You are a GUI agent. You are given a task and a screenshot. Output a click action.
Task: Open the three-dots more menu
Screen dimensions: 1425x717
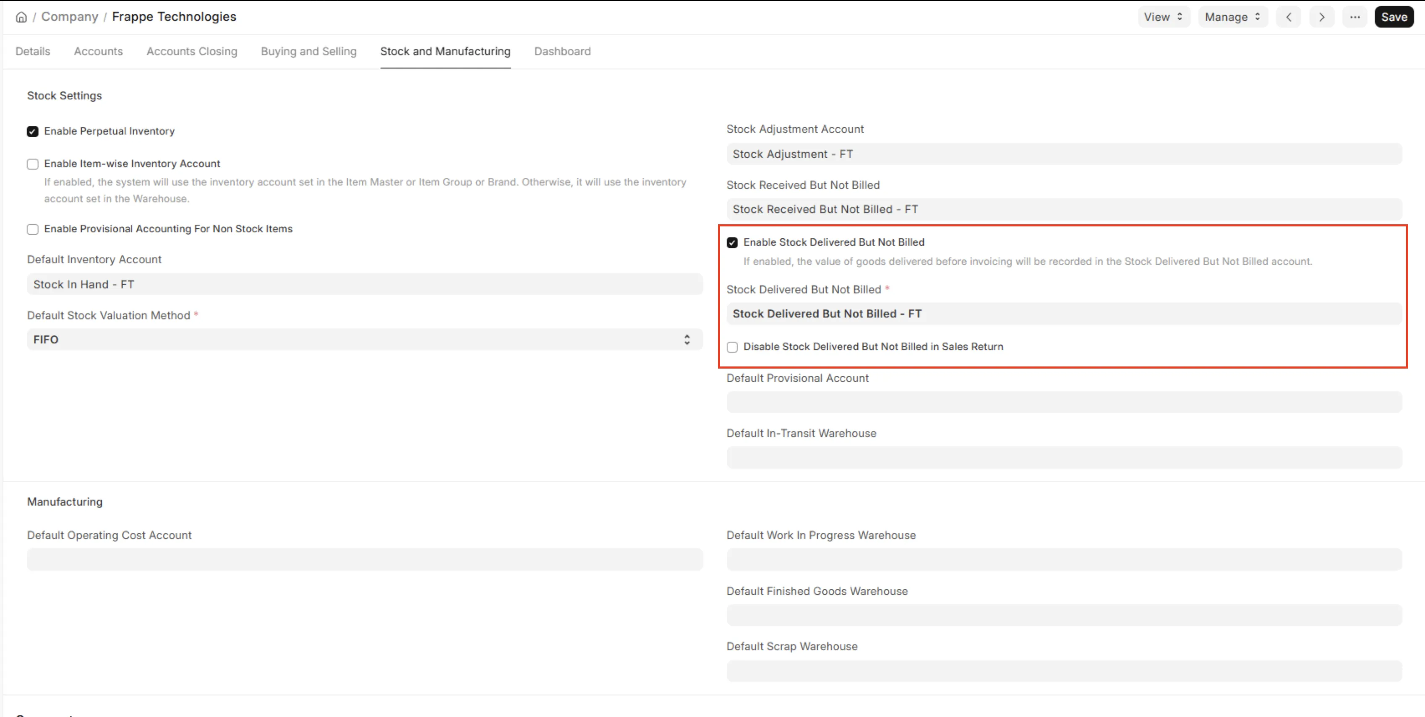click(1355, 17)
